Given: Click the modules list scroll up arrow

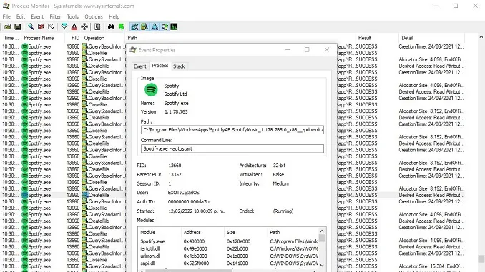Looking at the screenshot, I should pyautogui.click(x=322, y=231).
